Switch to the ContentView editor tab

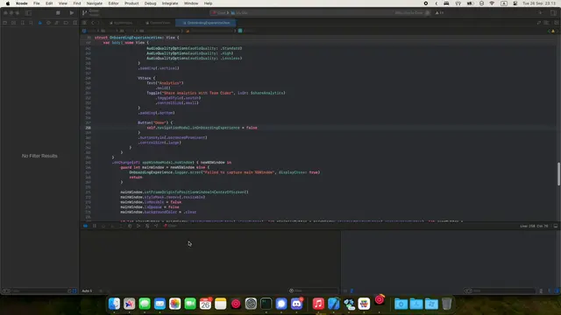(x=158, y=23)
